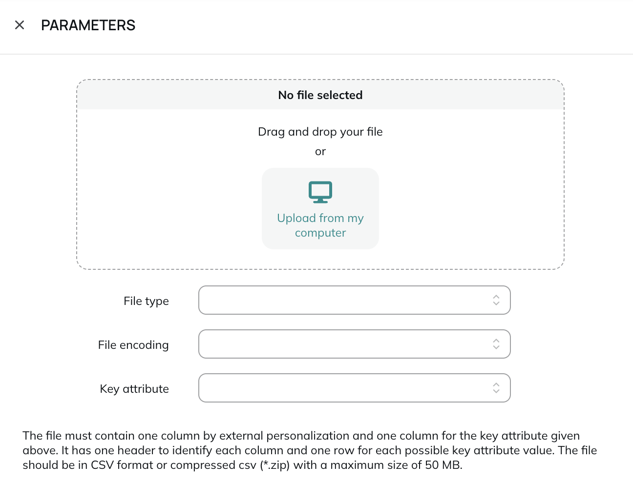Click the gray upload tile's top padding

coord(320,174)
